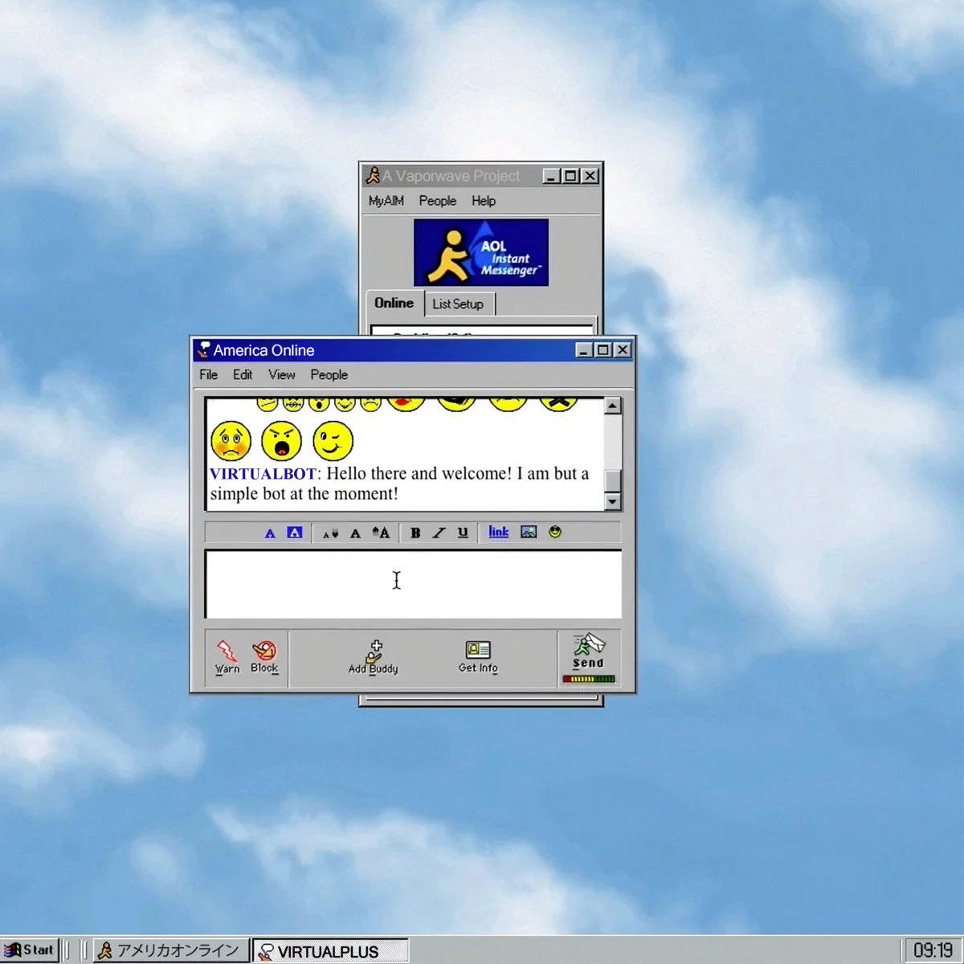Open Get Info for this buddy

(x=478, y=657)
